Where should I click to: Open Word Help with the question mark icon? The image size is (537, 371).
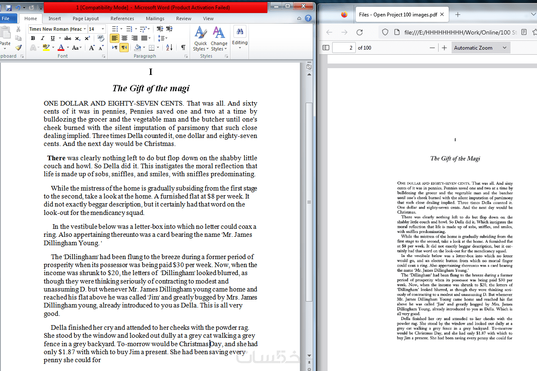click(x=308, y=19)
